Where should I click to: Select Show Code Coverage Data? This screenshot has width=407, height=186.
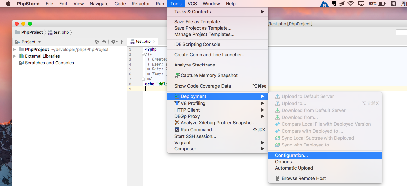coord(218,86)
